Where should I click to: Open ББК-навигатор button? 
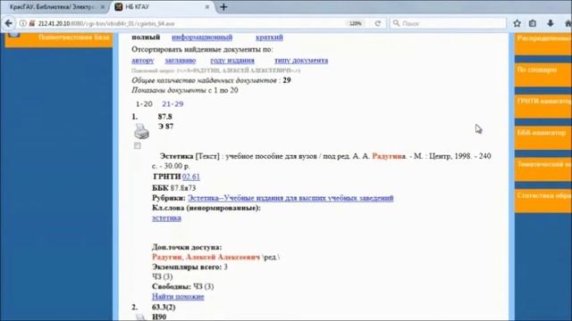[x=543, y=138]
